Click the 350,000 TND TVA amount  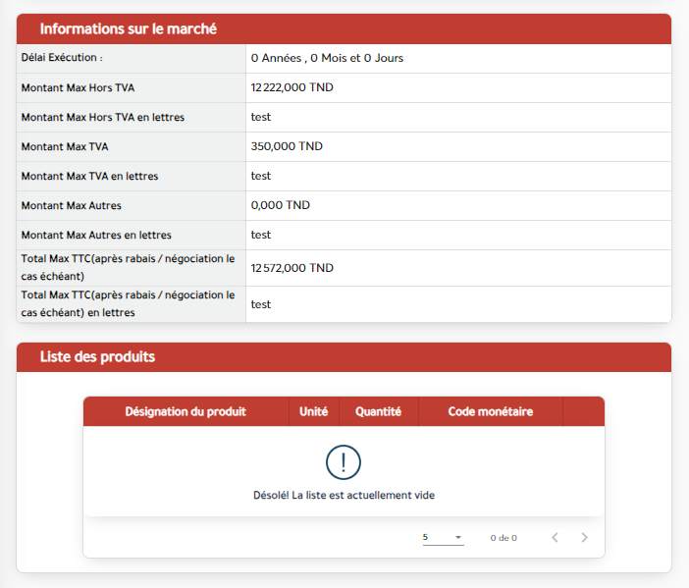287,146
